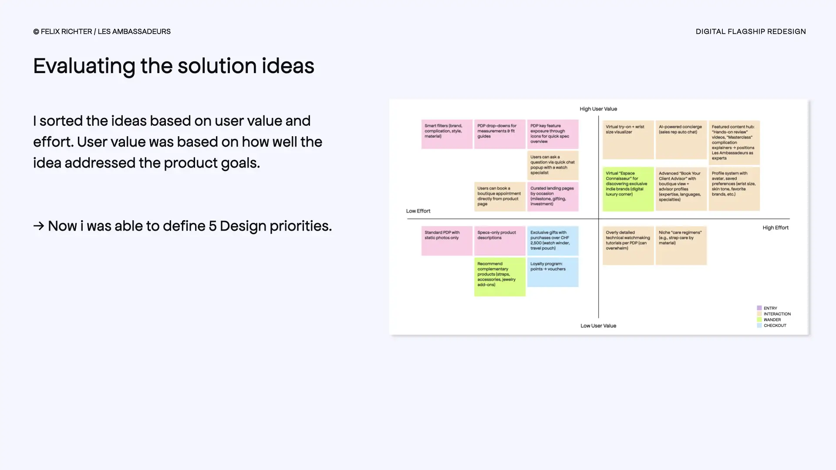Click the 'DIGITAL FLAGSHIP REDESIGN' header text
The height and width of the screenshot is (470, 836).
(x=750, y=31)
